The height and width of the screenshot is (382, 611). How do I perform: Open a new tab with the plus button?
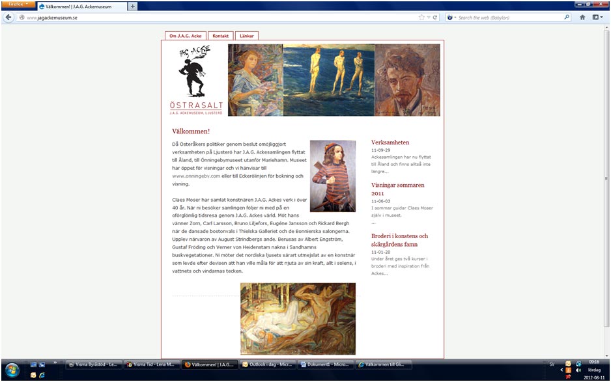pos(132,7)
